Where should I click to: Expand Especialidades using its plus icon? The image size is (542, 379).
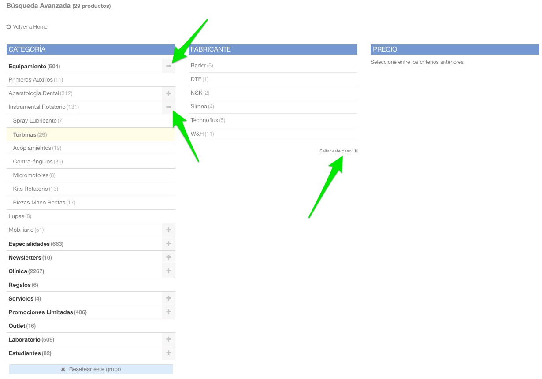168,244
